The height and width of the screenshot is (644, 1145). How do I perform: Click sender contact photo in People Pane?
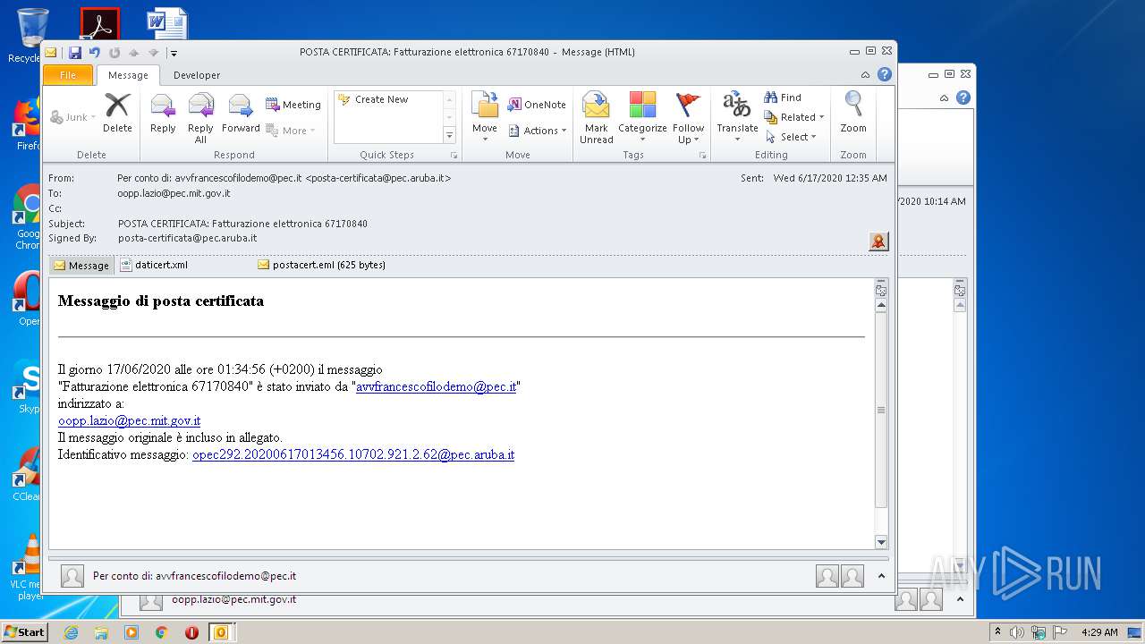click(72, 576)
